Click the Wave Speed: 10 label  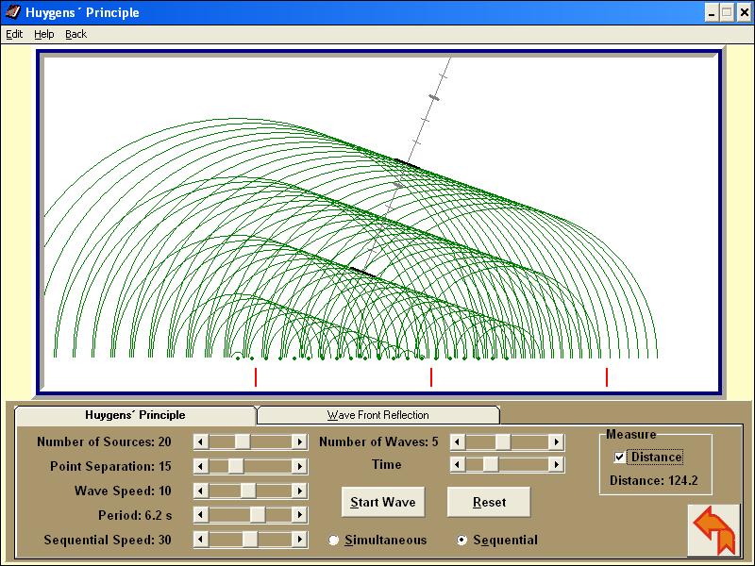coord(123,491)
